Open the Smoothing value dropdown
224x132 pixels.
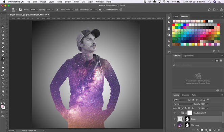(x=96, y=10)
